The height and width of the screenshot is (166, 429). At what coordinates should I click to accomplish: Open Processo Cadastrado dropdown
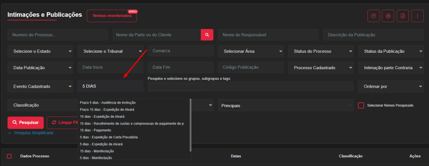coord(320,67)
